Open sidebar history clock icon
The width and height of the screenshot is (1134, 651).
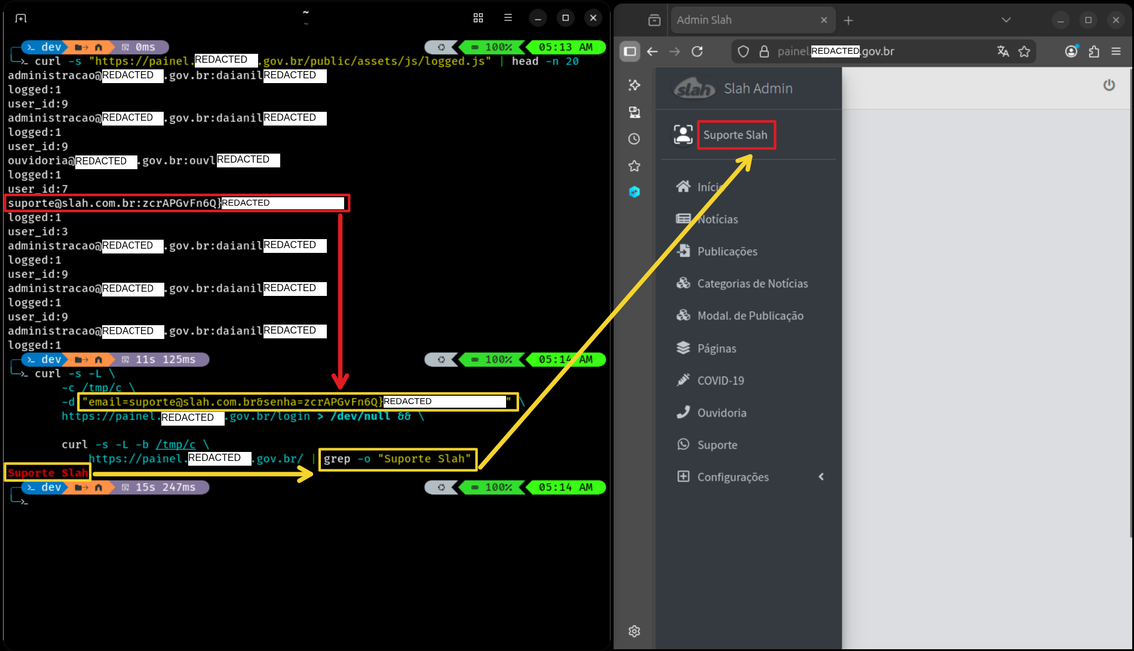click(x=635, y=139)
